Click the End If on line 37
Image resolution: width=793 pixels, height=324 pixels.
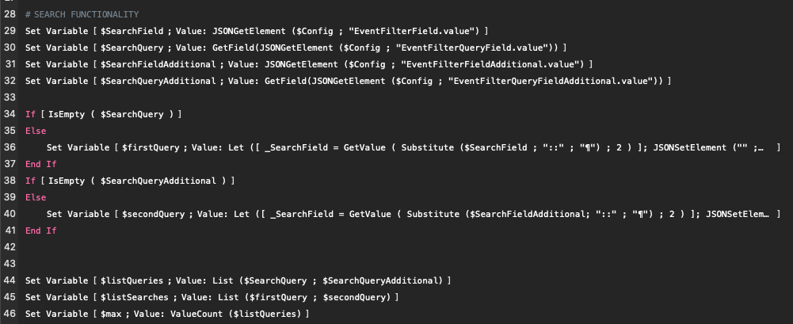click(41, 164)
